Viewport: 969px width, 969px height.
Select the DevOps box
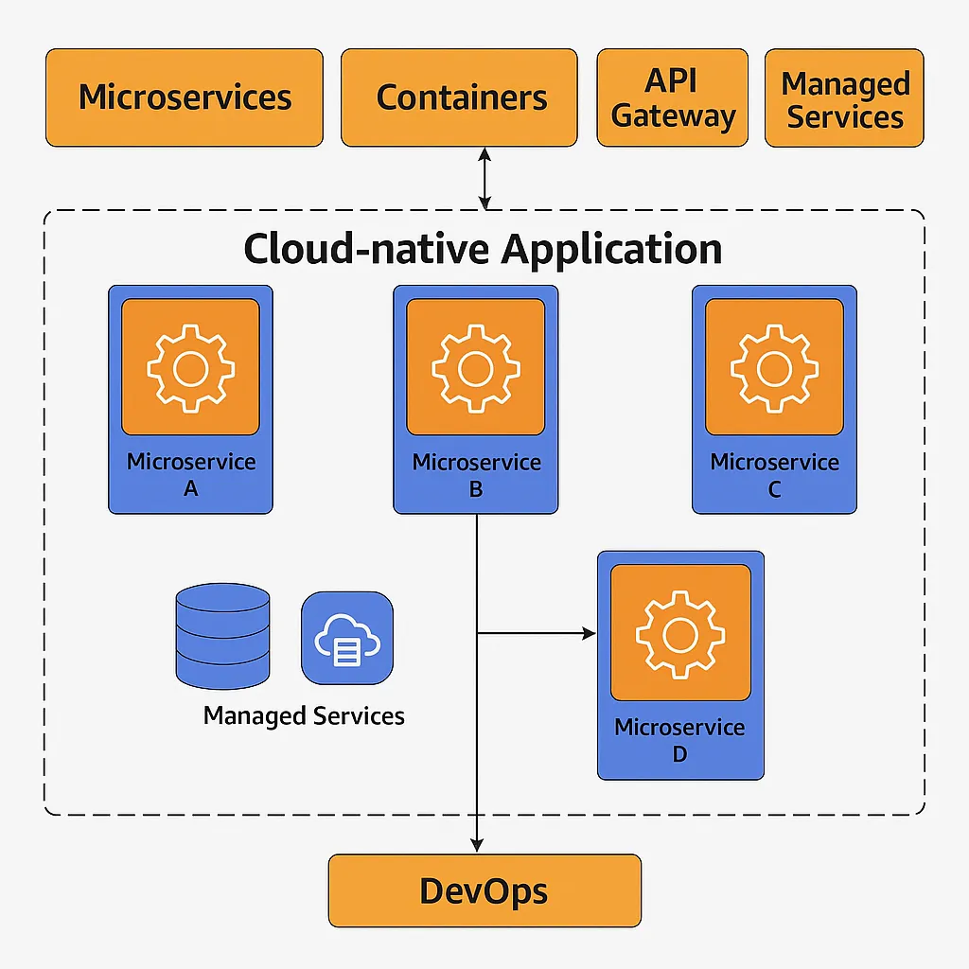coord(484,890)
